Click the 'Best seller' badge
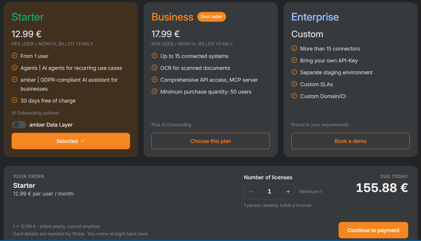 [x=212, y=17]
